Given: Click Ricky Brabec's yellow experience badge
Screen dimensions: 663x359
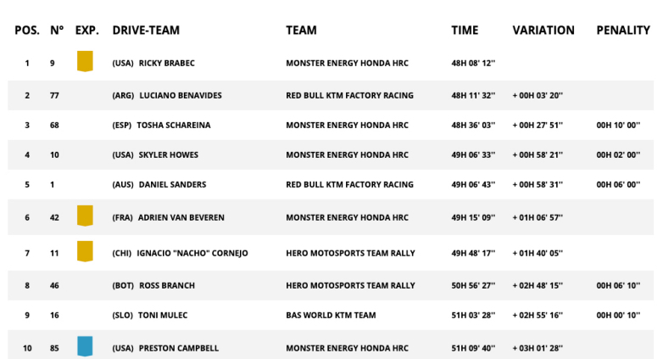Looking at the screenshot, I should [85, 61].
